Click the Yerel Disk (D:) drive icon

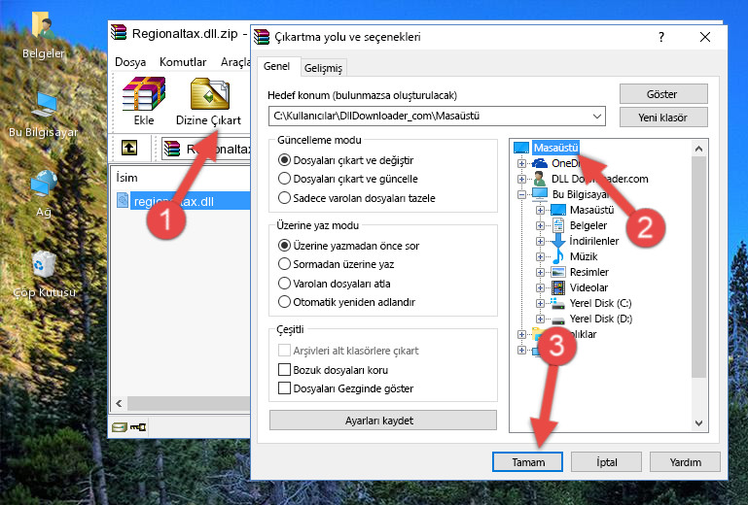click(x=557, y=319)
